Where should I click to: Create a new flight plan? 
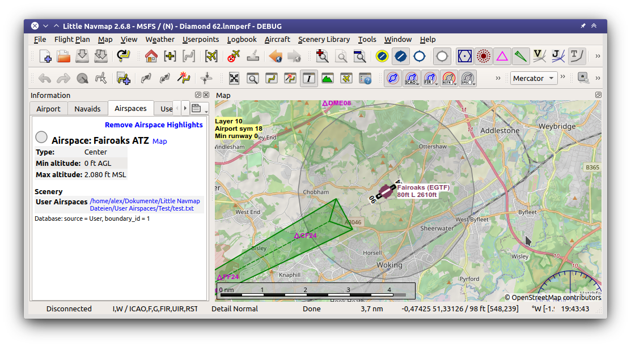[x=45, y=56]
